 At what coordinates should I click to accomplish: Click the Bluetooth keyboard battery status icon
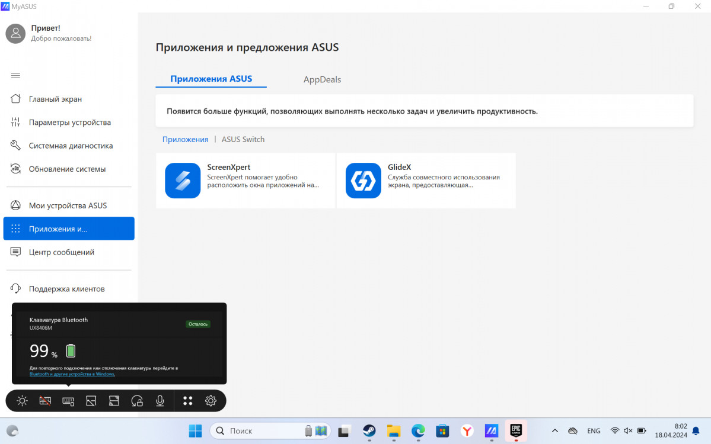click(68, 401)
